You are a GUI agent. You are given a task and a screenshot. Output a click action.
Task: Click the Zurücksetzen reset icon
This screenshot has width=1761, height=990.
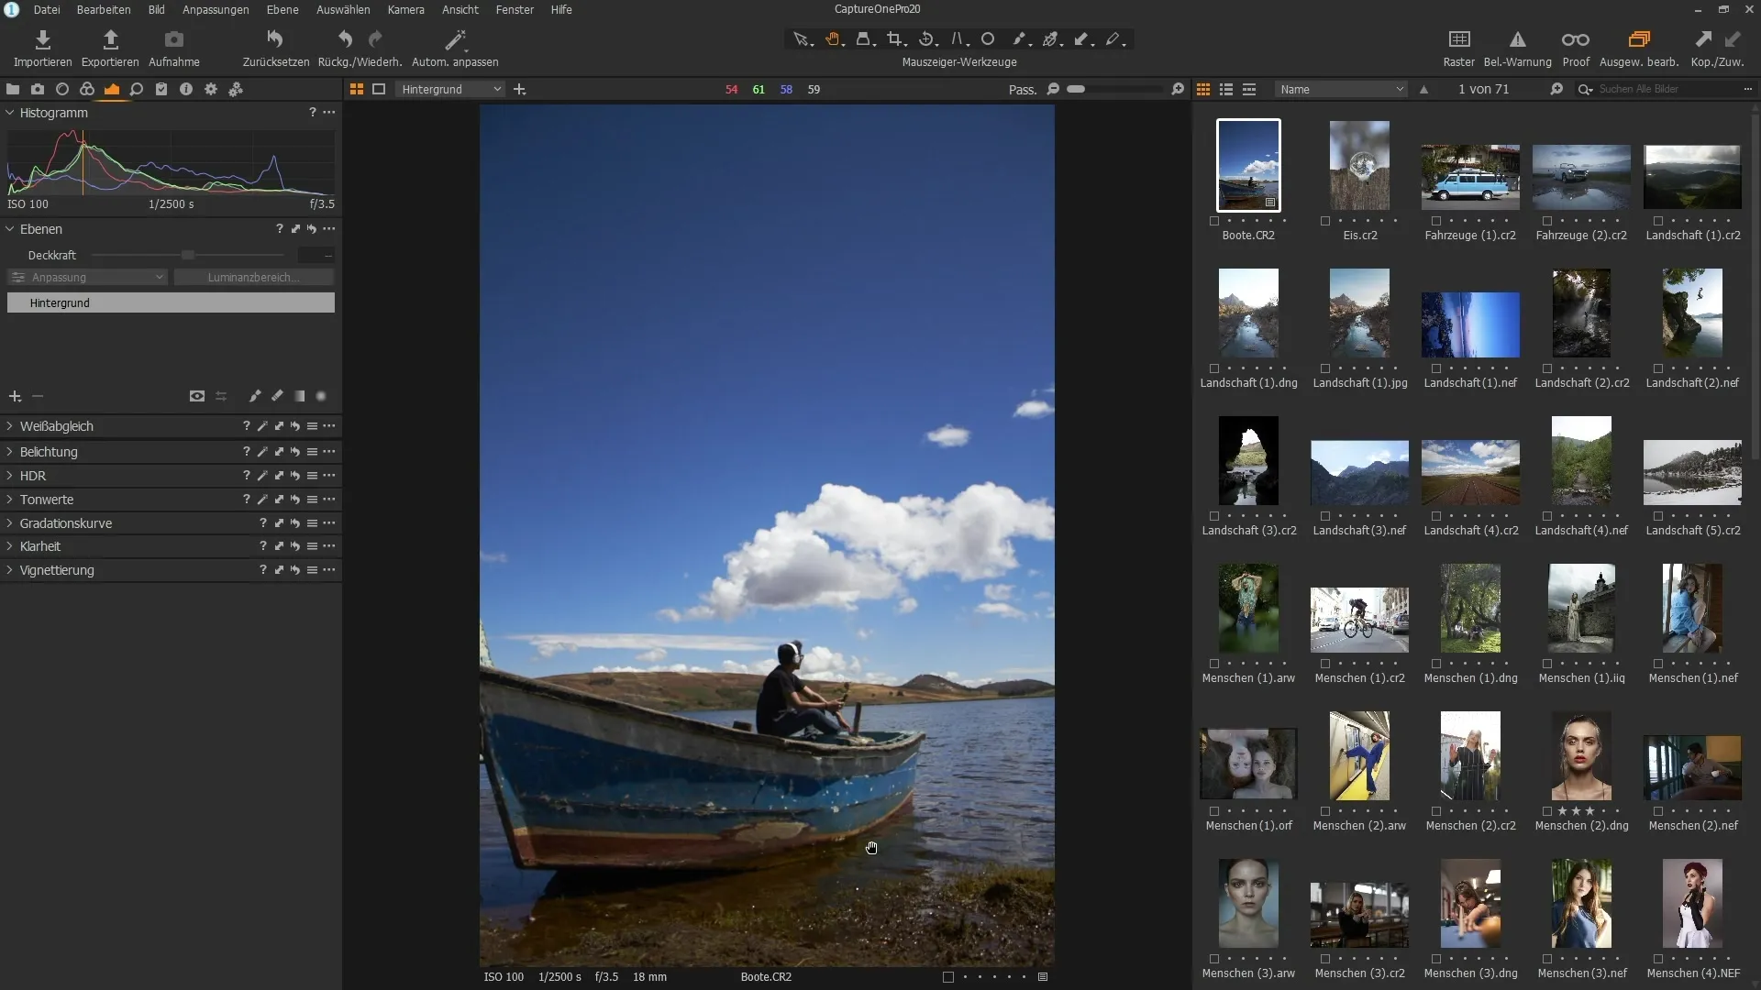(x=275, y=39)
